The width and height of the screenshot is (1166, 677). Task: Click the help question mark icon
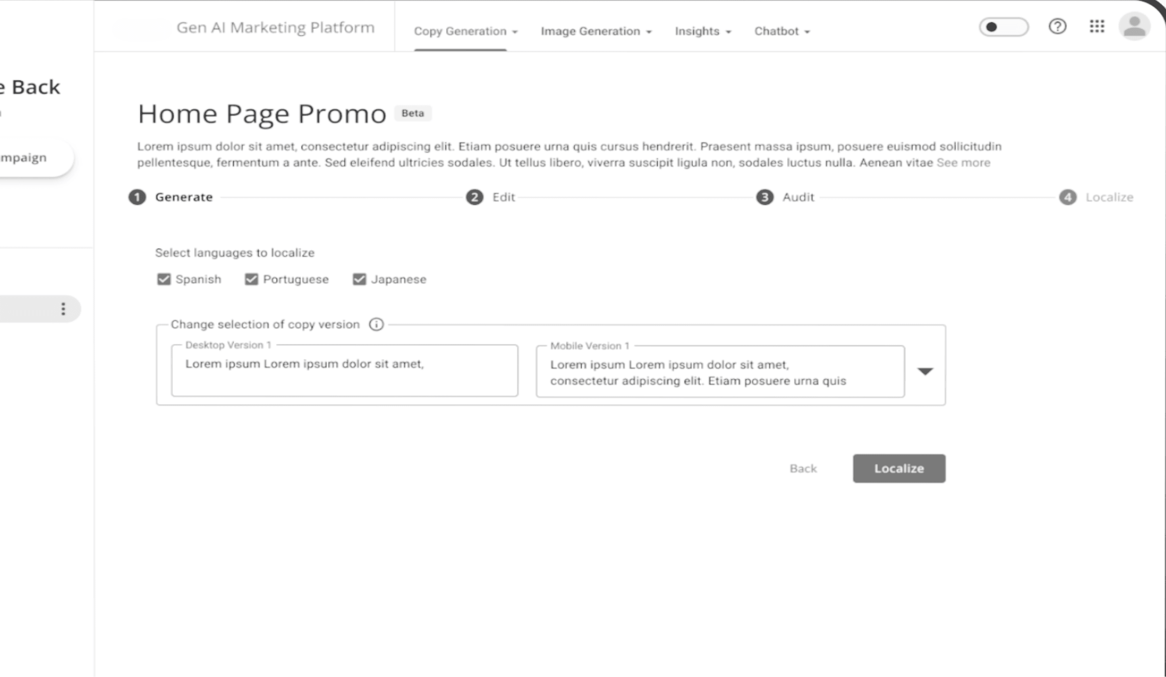point(1057,26)
